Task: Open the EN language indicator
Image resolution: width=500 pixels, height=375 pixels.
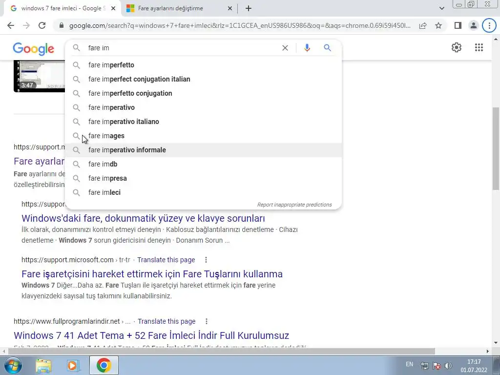Action: [x=410, y=364]
